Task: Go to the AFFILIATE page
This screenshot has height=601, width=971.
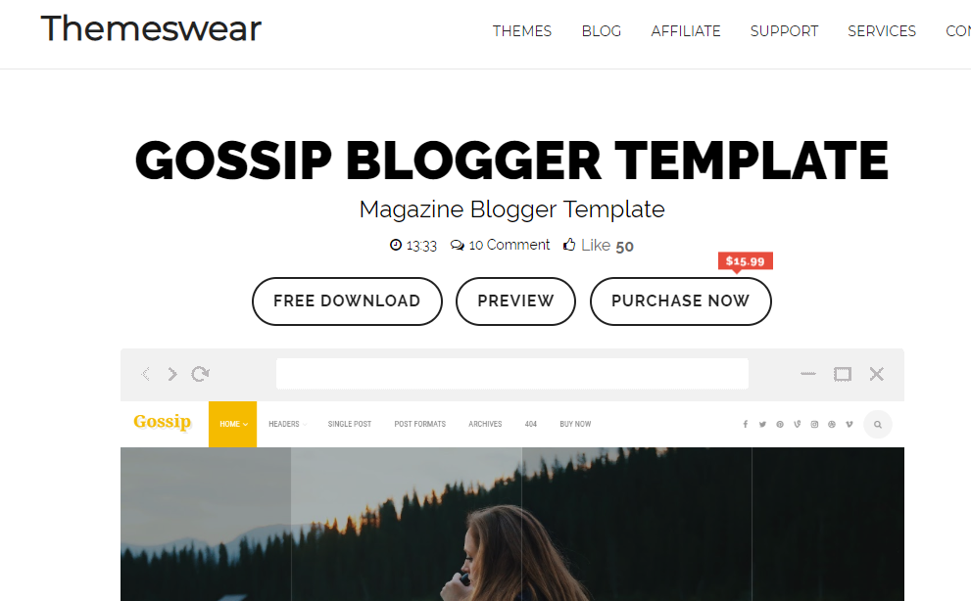Action: click(686, 31)
